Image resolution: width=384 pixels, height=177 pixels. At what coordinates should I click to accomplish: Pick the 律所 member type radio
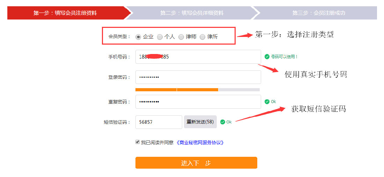click(x=202, y=37)
